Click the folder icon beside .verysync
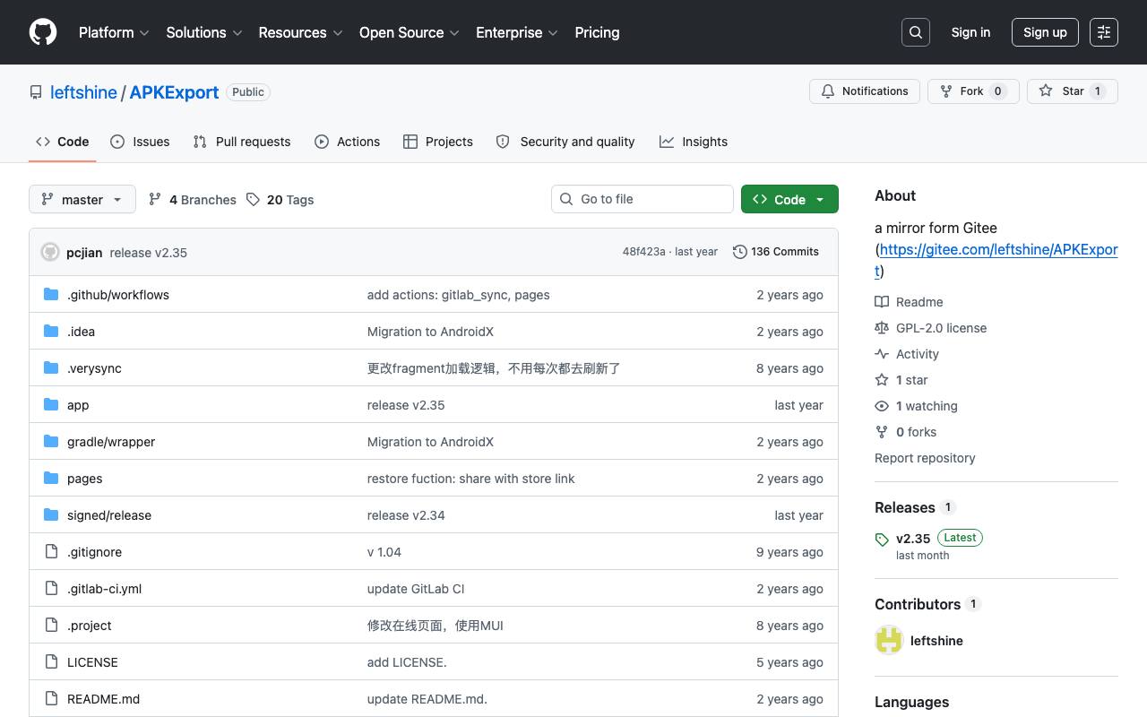The height and width of the screenshot is (717, 1147). pos(51,368)
